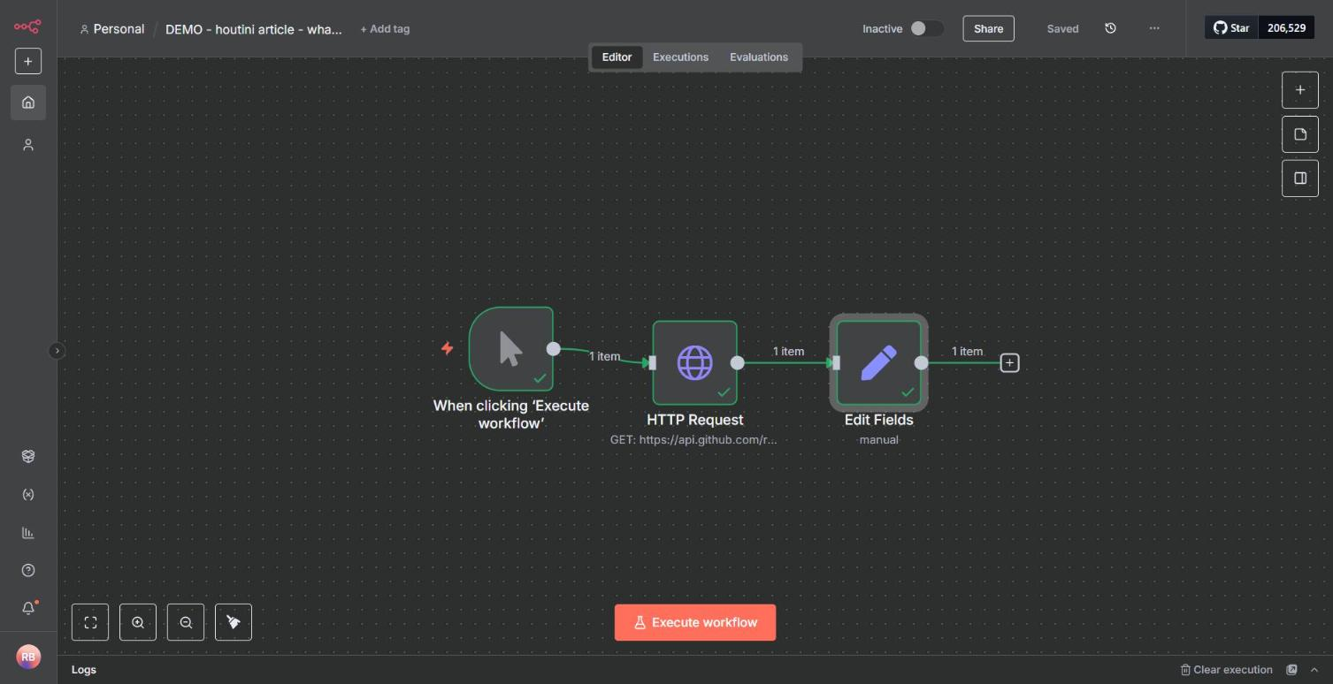
Task: Click Add tag
Action: (x=385, y=28)
